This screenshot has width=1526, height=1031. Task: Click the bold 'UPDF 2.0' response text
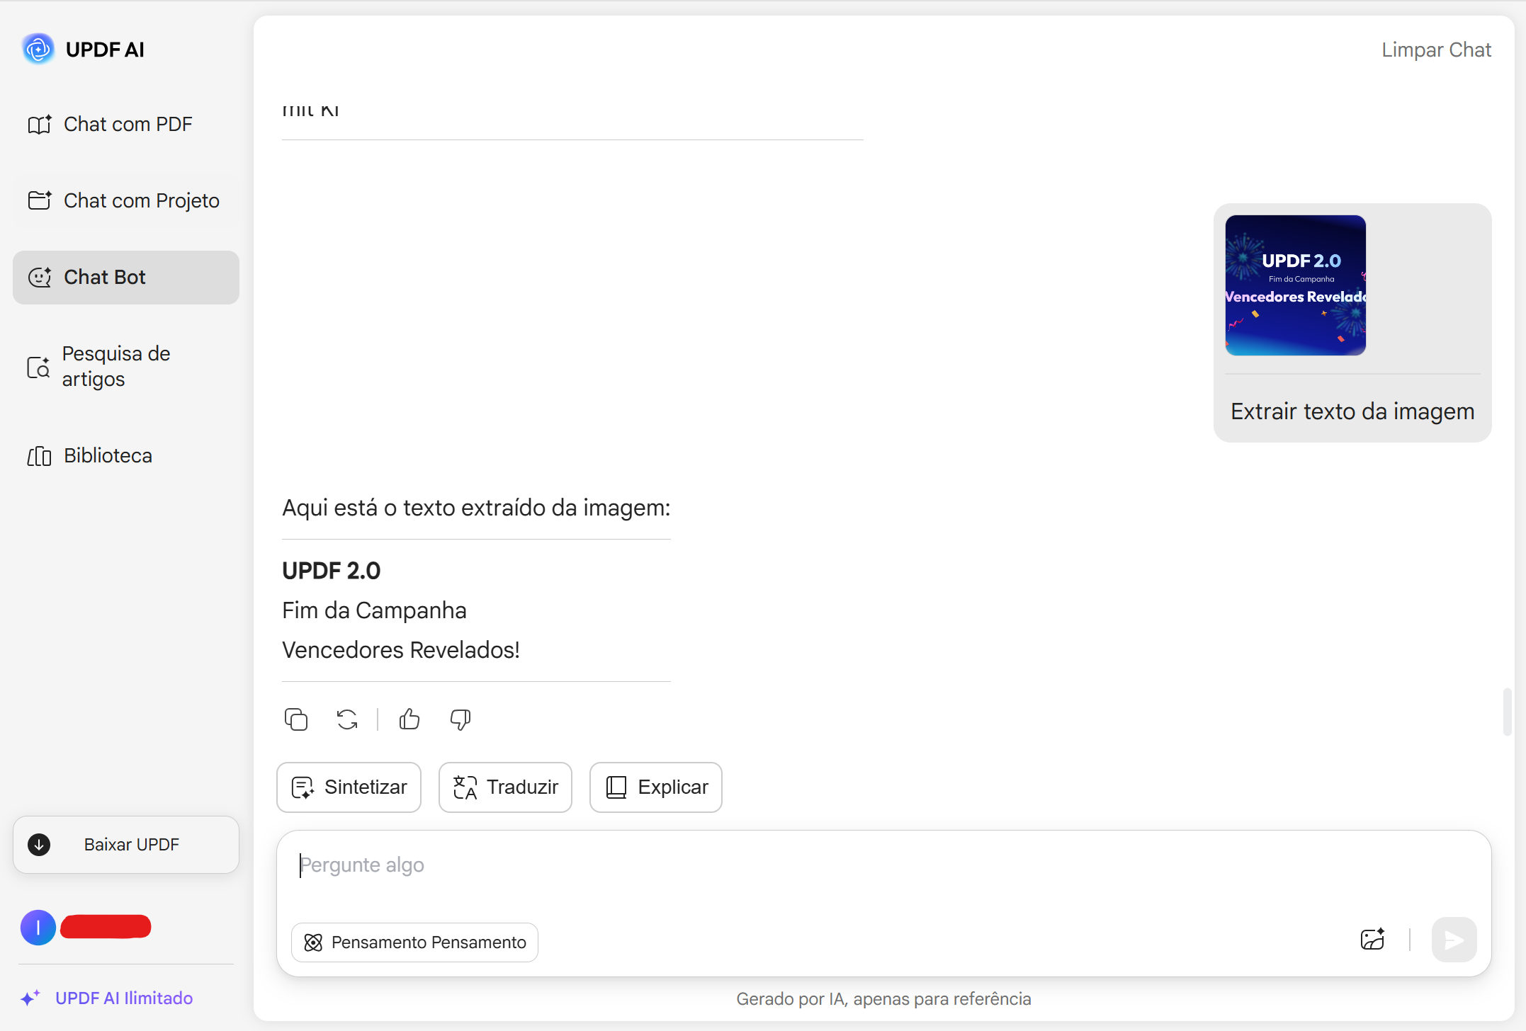click(331, 571)
